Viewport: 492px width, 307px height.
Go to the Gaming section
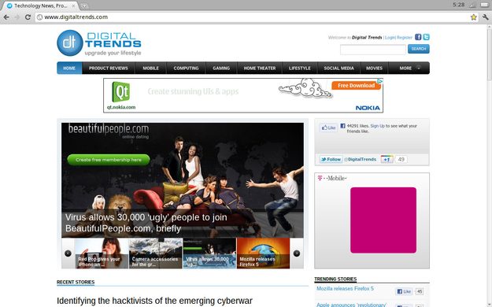[221, 68]
